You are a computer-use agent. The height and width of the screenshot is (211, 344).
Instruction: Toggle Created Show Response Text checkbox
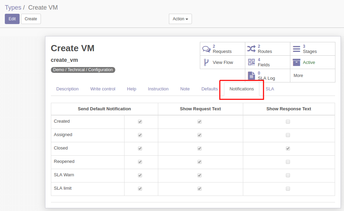click(288, 122)
